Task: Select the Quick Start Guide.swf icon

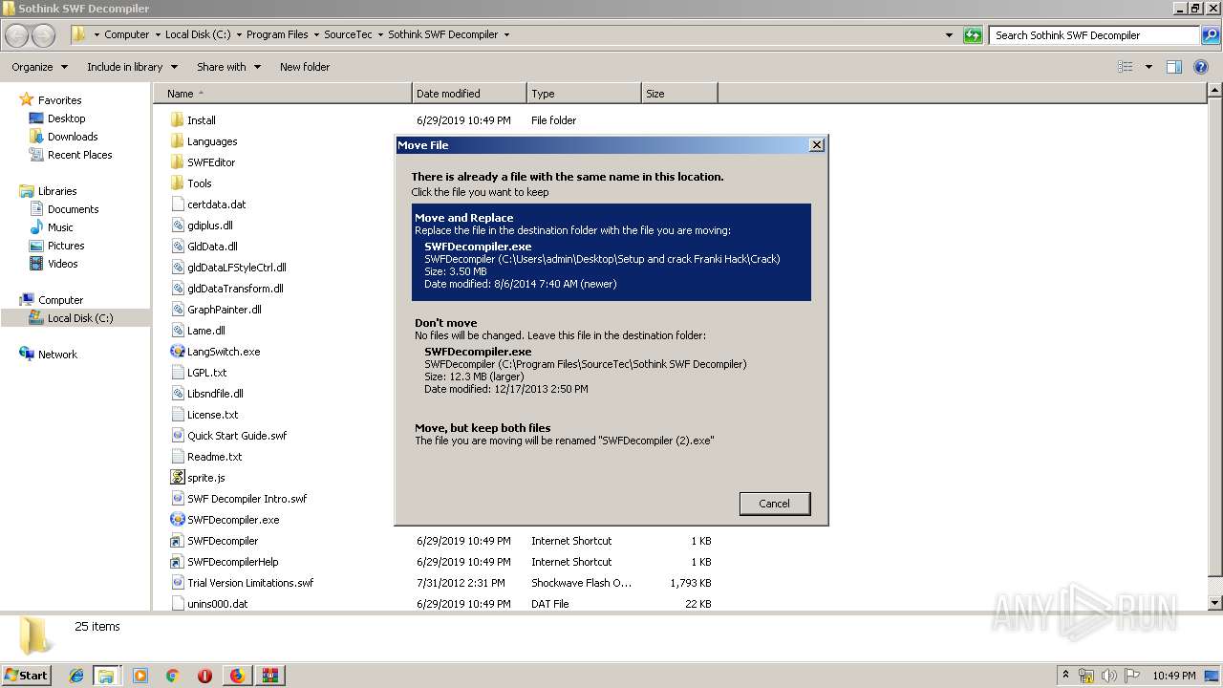Action: click(177, 436)
